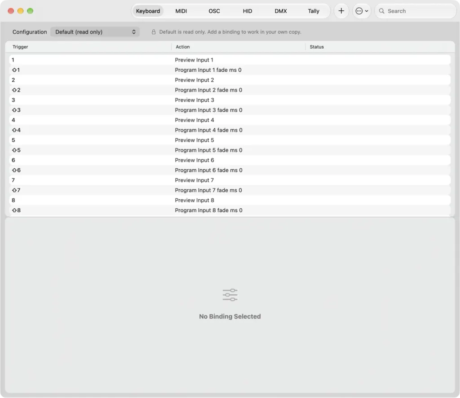Image resolution: width=460 pixels, height=398 pixels.
Task: Show the Tally tab
Action: point(313,11)
